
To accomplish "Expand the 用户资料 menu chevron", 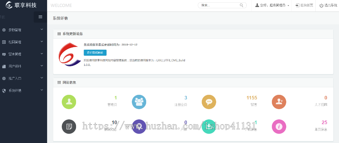I will [42, 66].
